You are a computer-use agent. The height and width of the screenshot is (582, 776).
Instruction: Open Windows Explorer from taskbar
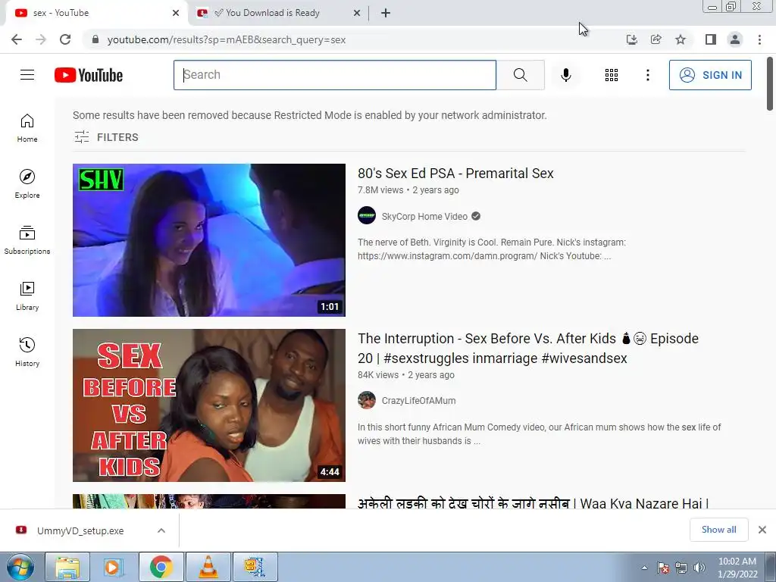click(x=67, y=567)
